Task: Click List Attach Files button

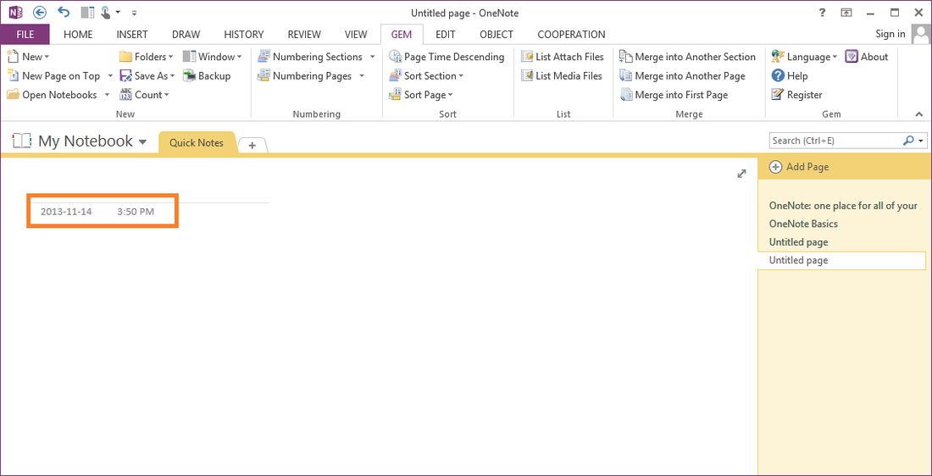Action: 563,57
